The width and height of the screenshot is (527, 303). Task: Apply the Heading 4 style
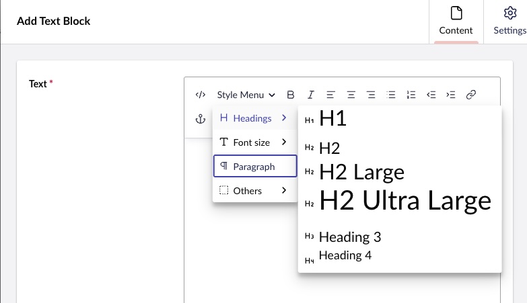tap(400, 257)
